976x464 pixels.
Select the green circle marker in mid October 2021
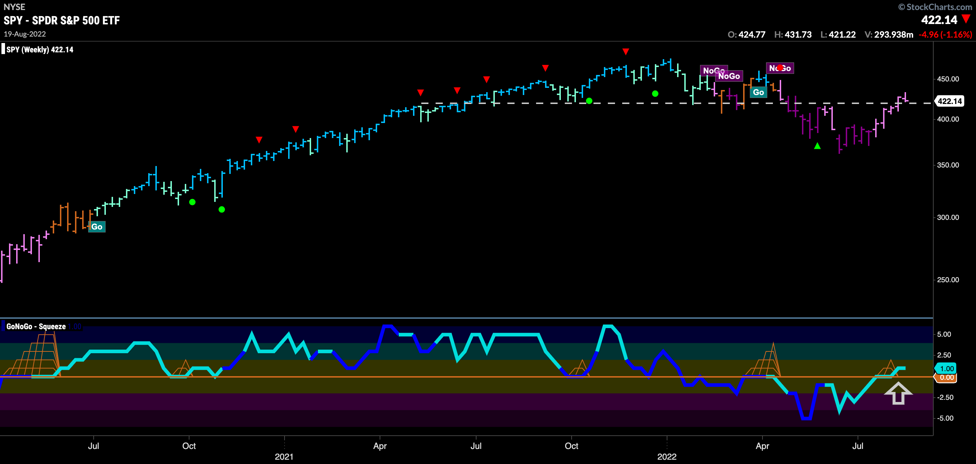589,100
